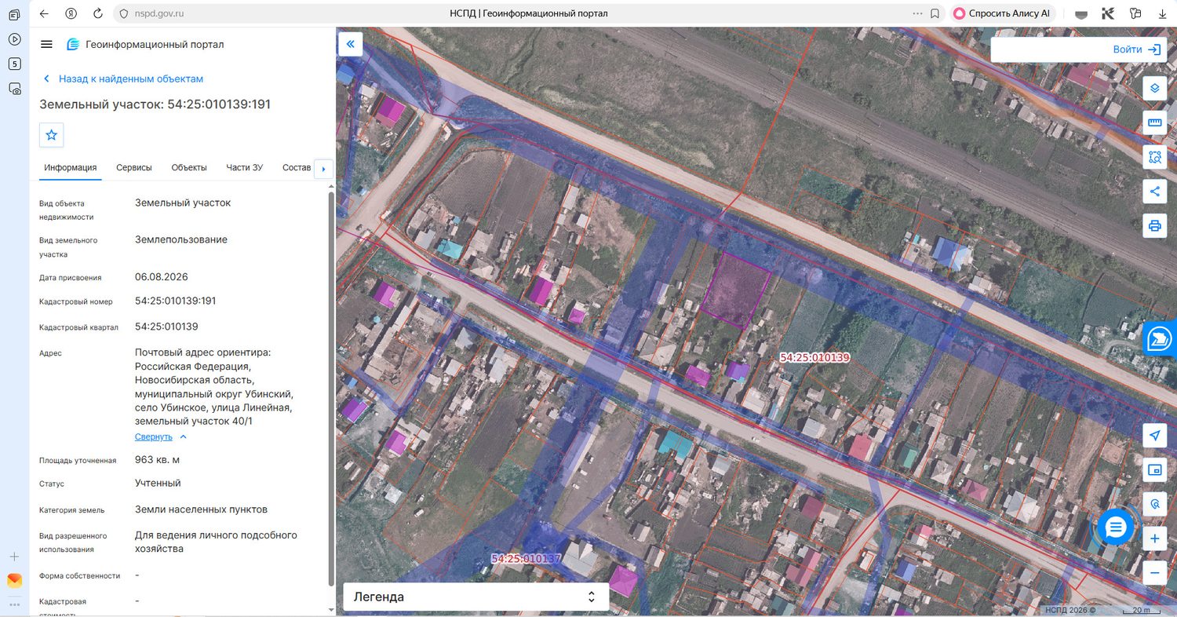Reload the browser page
Viewport: 1177px width, 617px height.
[x=97, y=13]
